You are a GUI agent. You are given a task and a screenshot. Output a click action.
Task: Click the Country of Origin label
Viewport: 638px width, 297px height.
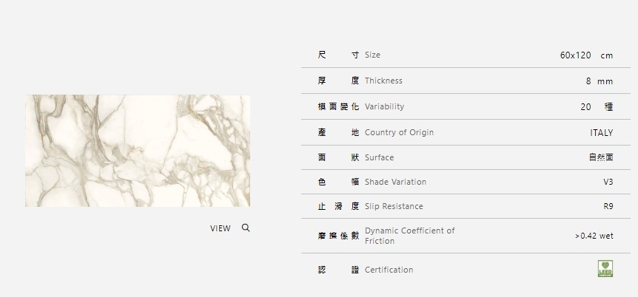tap(399, 132)
